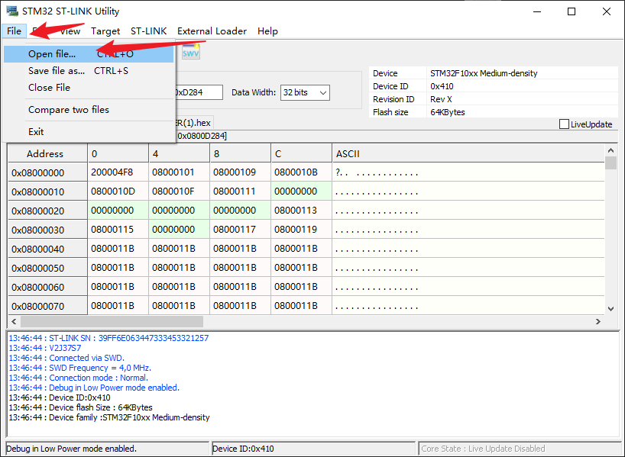Open the View menu
The height and width of the screenshot is (457, 625).
(x=70, y=31)
